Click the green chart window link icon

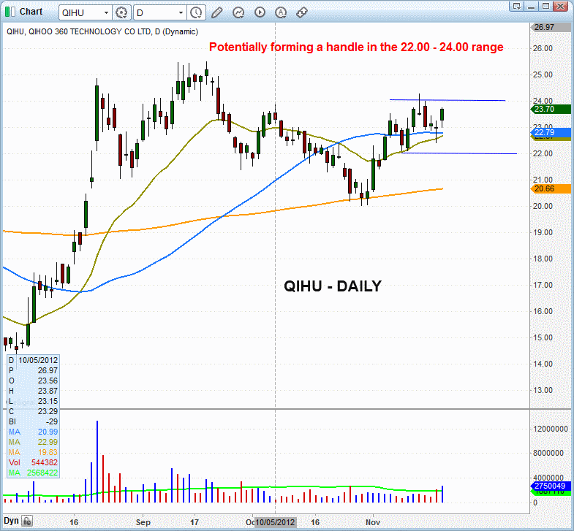click(10, 12)
